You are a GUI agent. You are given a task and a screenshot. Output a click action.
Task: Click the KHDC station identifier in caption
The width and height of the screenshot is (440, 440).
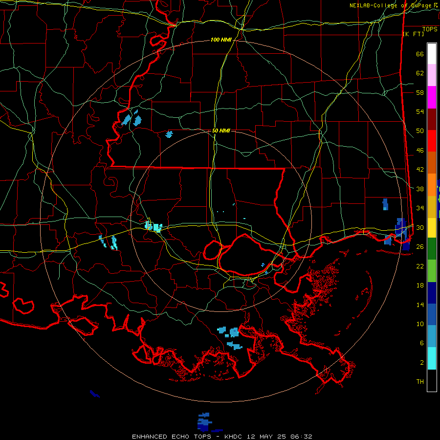click(x=234, y=437)
